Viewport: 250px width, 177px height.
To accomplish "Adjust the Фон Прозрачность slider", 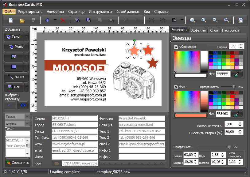I will 234,87.
